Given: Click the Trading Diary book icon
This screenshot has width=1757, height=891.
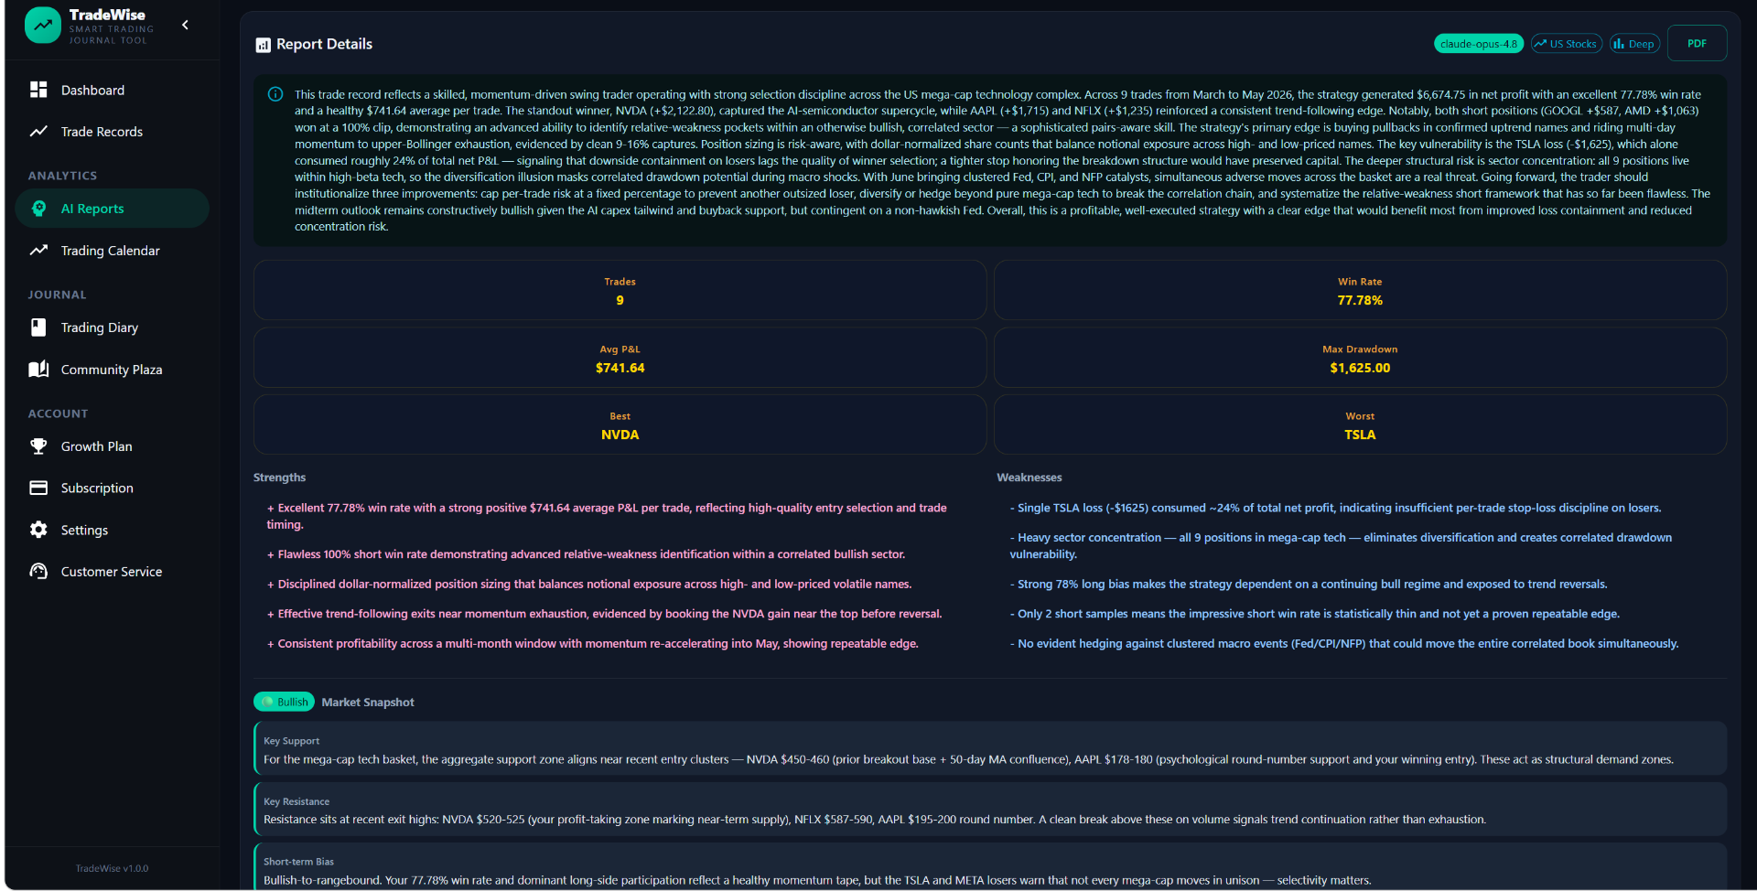Looking at the screenshot, I should point(38,327).
